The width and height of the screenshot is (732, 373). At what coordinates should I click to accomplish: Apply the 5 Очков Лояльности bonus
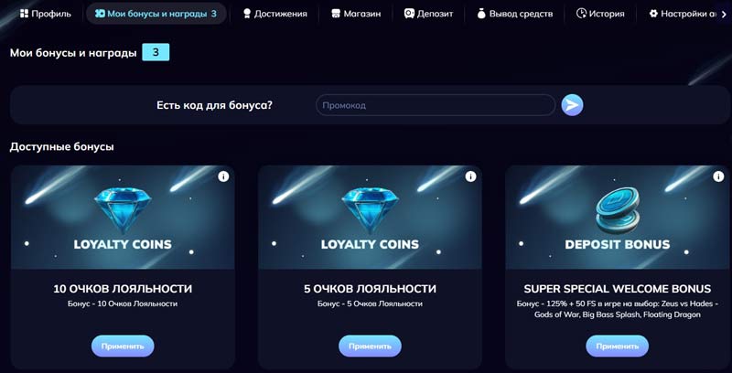point(370,346)
